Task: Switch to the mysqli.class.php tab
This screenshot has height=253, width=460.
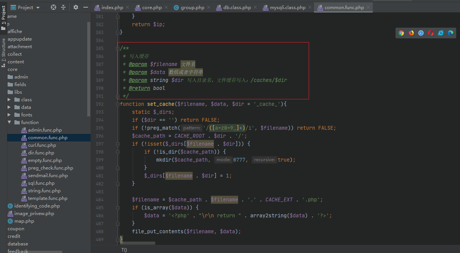Action: [x=287, y=8]
